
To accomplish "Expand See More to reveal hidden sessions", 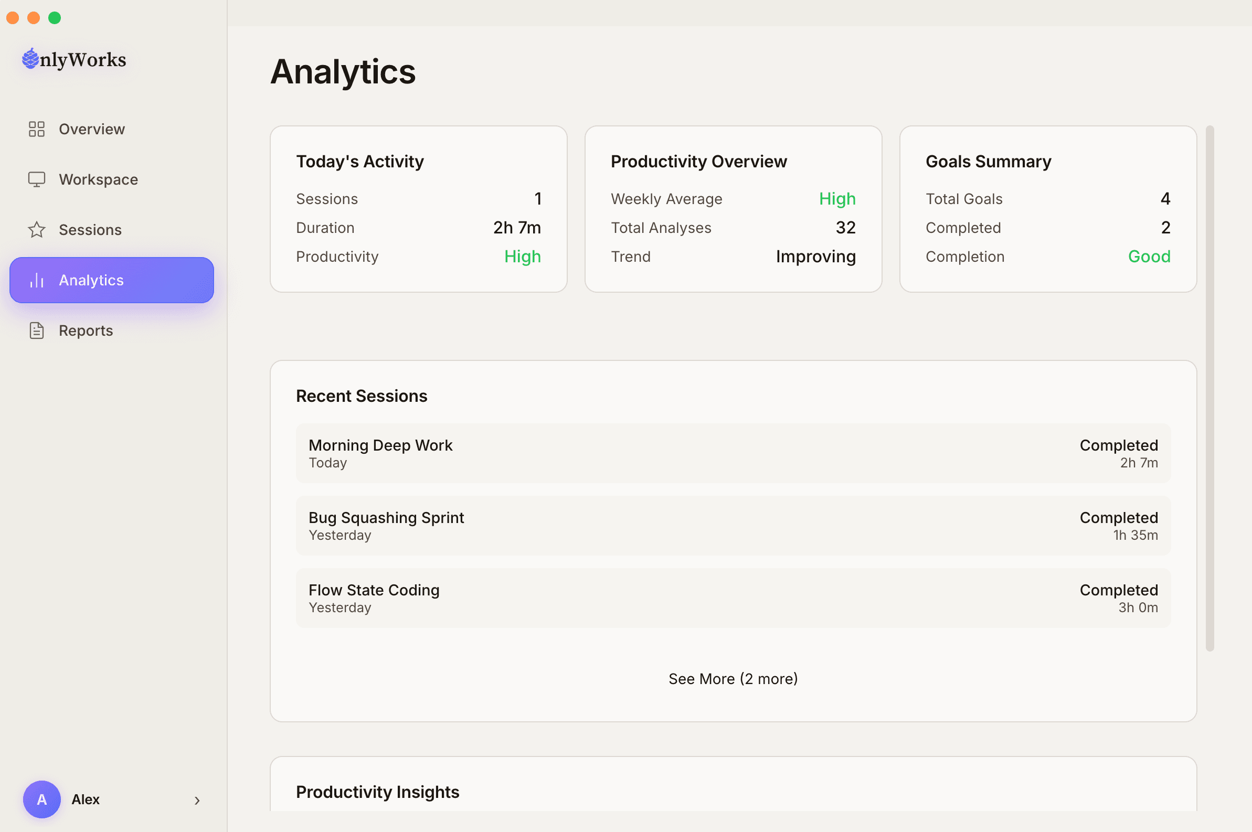I will pos(733,679).
